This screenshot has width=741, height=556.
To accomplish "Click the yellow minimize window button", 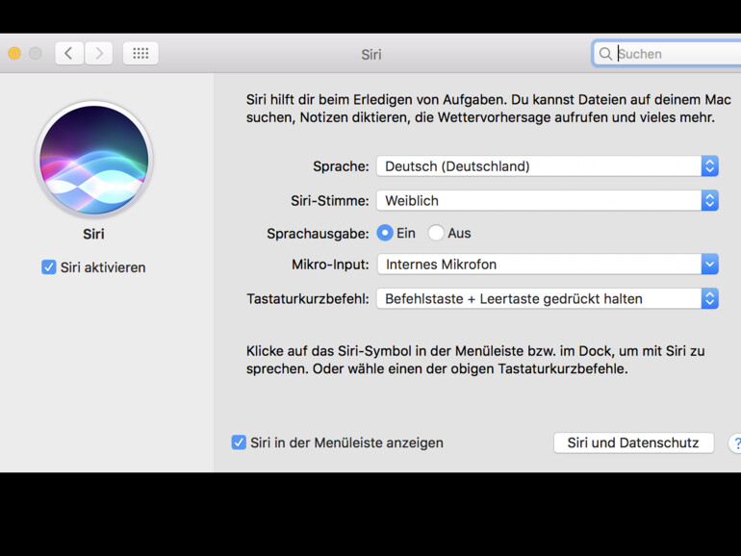I will pos(14,54).
